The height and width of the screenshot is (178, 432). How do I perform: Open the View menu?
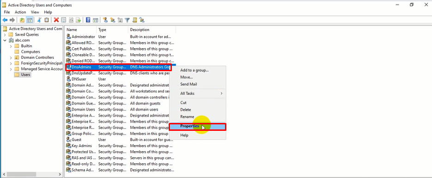pyautogui.click(x=35, y=12)
